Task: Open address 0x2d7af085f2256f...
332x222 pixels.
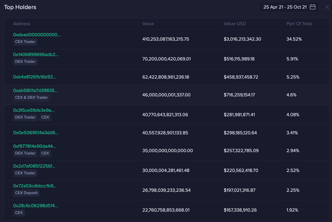Action: coord(34,166)
